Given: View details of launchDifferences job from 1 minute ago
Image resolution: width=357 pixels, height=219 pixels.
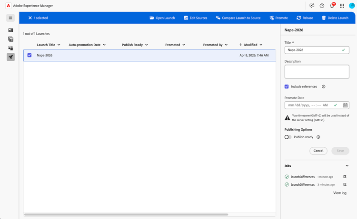Looking at the screenshot, I should pyautogui.click(x=345, y=177).
